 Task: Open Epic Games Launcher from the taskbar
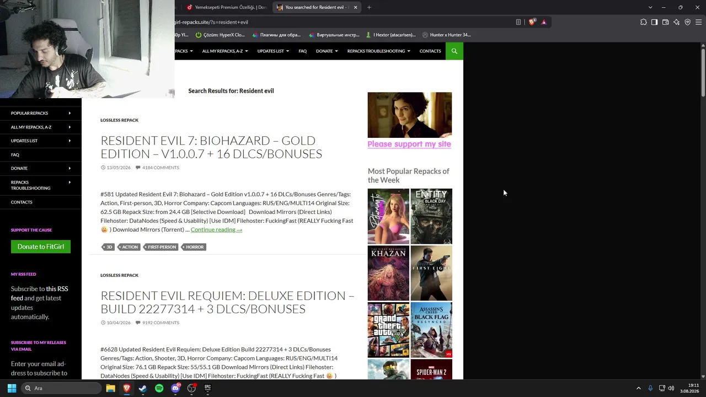click(x=208, y=388)
